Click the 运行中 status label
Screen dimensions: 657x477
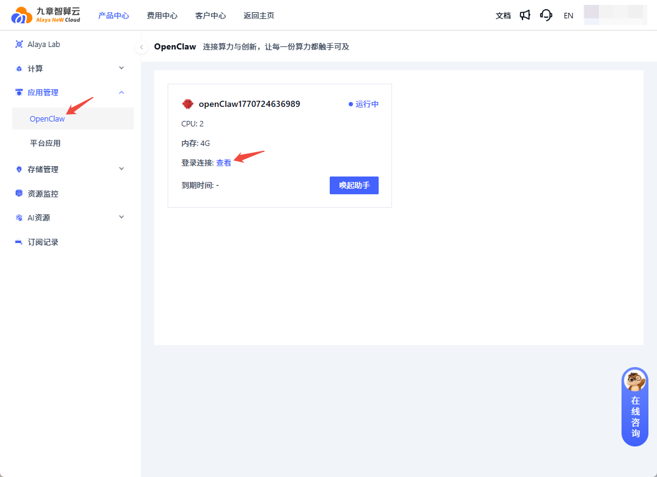pyautogui.click(x=364, y=104)
